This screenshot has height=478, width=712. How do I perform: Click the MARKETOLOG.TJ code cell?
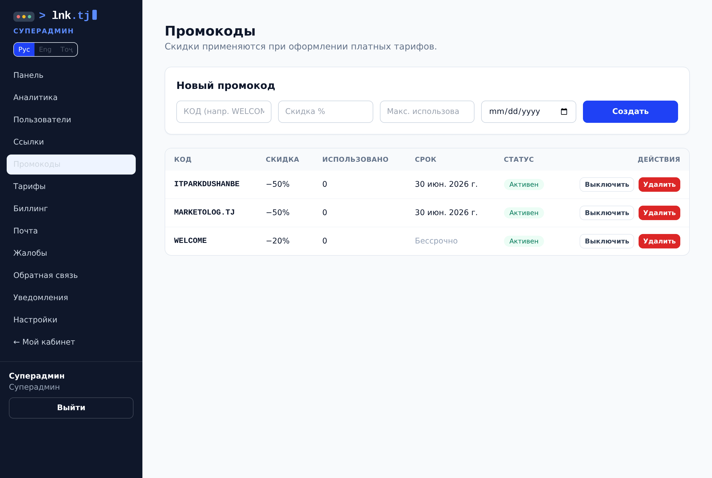(204, 213)
